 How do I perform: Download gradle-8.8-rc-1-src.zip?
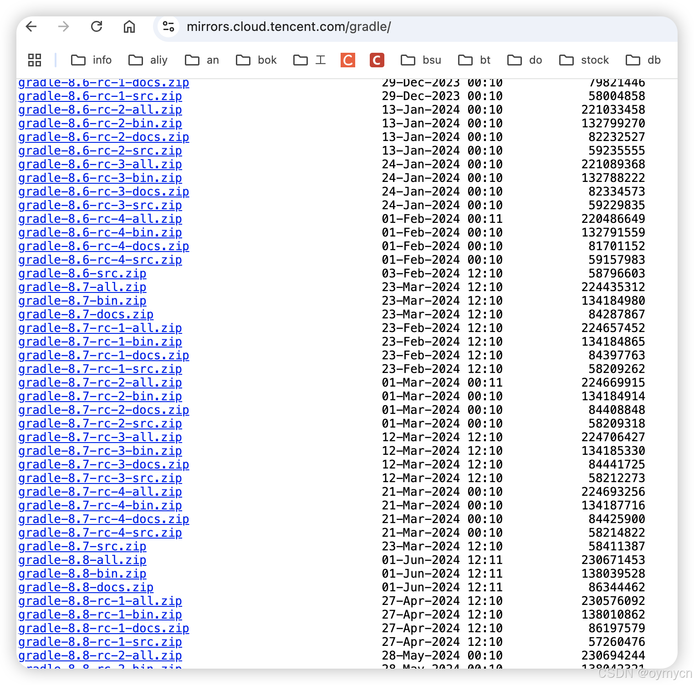point(100,642)
